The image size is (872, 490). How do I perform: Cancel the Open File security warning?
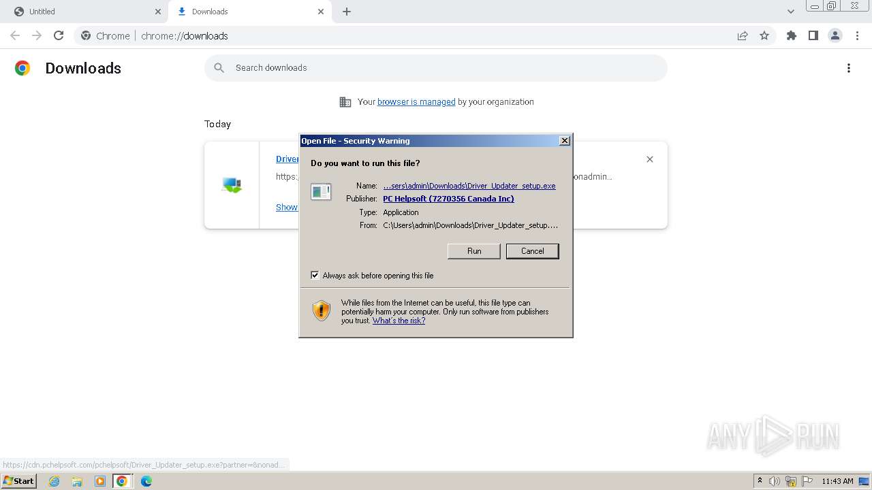click(x=532, y=251)
